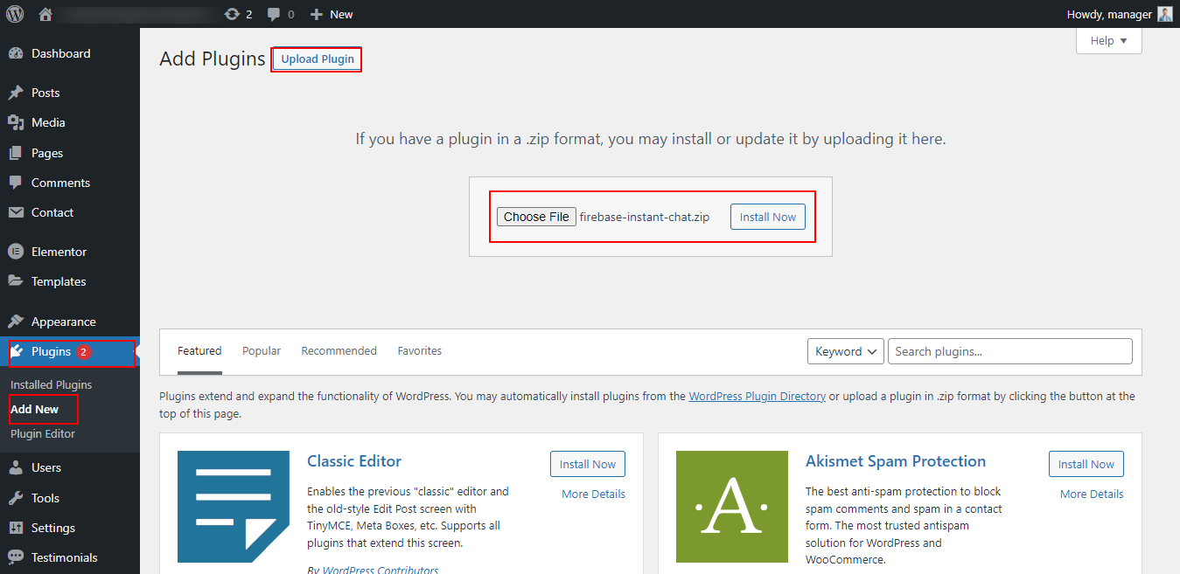Viewport: 1180px width, 574px height.
Task: Click the Users person icon
Action: [x=16, y=467]
